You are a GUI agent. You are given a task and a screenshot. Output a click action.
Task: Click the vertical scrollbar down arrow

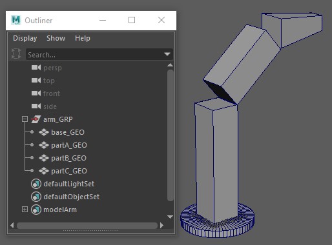[x=170, y=217]
